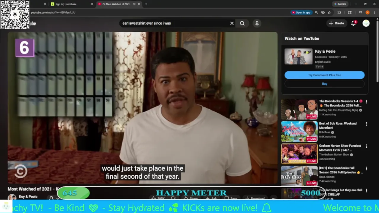This screenshot has height=213, width=379.
Task: Open the Graham Norton Show live thumbnail
Action: (299, 154)
